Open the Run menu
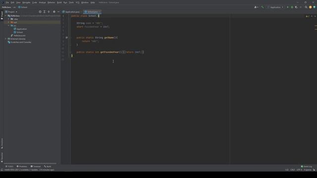Image resolution: width=317 pixels, height=178 pixels. pyautogui.click(x=65, y=2)
